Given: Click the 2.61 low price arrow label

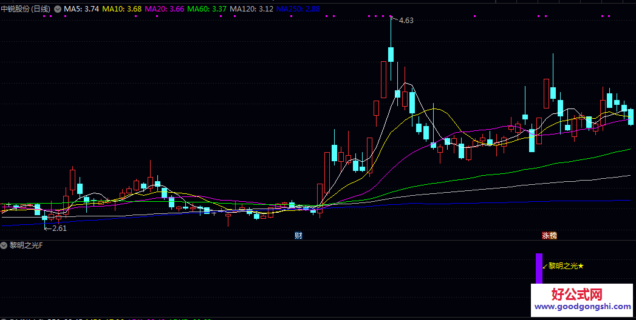Looking at the screenshot, I should (x=58, y=228).
